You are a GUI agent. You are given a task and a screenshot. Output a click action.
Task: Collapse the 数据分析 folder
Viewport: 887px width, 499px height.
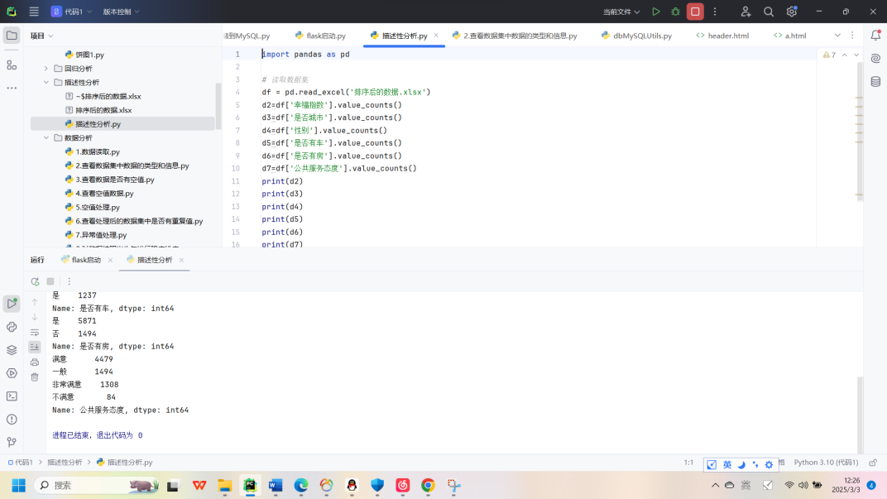point(46,138)
